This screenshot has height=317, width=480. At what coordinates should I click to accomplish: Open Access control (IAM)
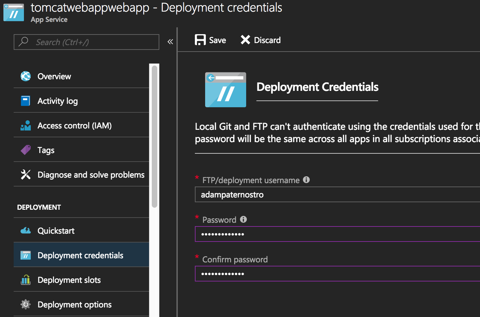click(x=81, y=125)
